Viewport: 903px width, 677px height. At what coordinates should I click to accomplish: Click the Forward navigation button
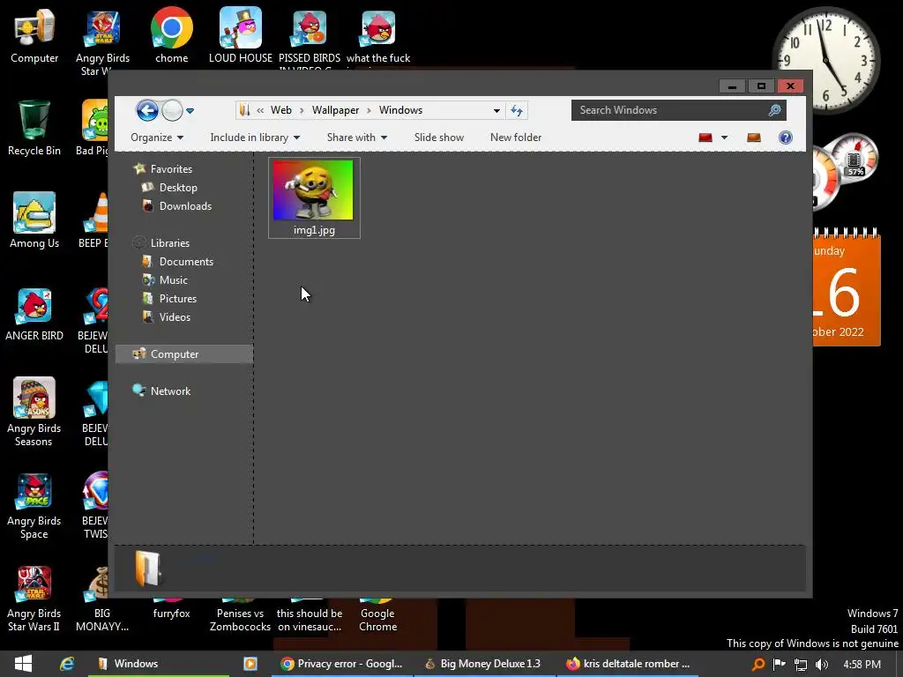pos(172,110)
